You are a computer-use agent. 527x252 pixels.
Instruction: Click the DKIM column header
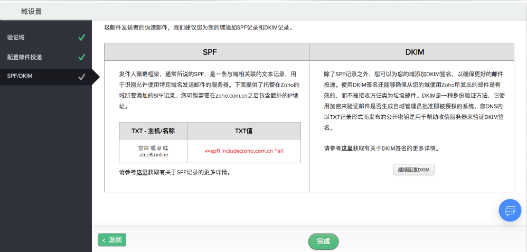coord(411,53)
